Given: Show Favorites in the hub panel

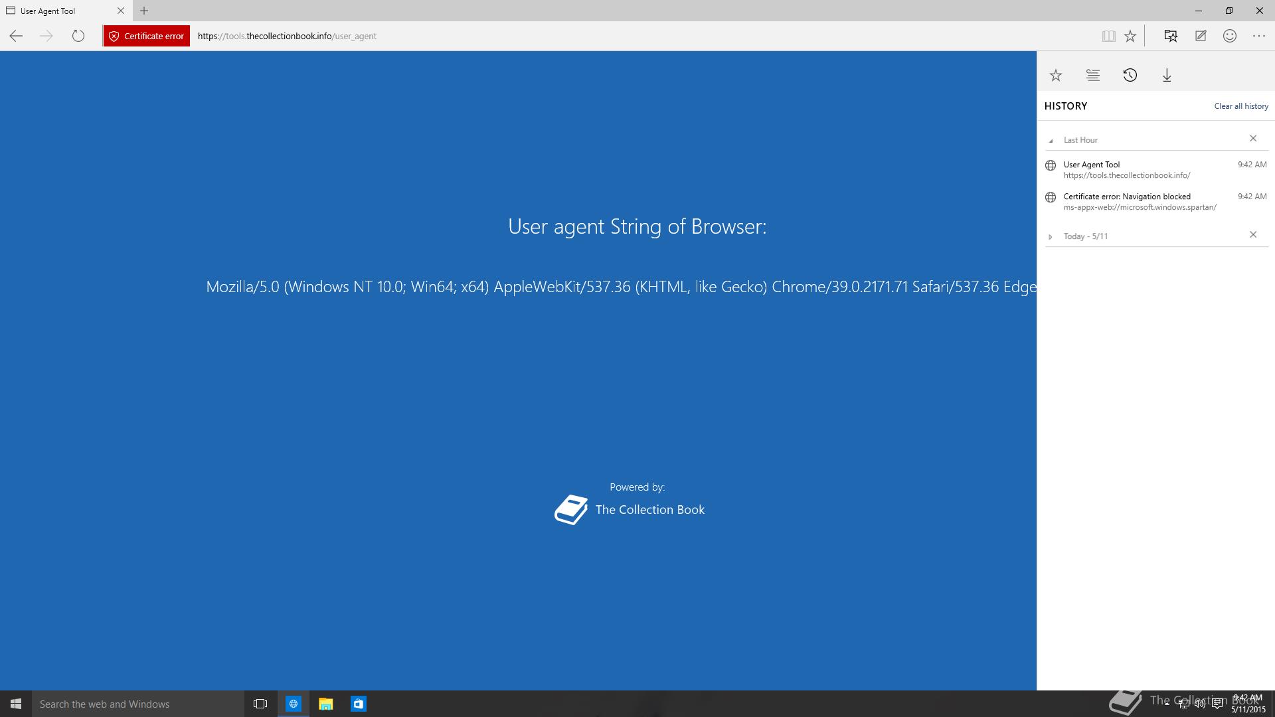Looking at the screenshot, I should [x=1056, y=75].
